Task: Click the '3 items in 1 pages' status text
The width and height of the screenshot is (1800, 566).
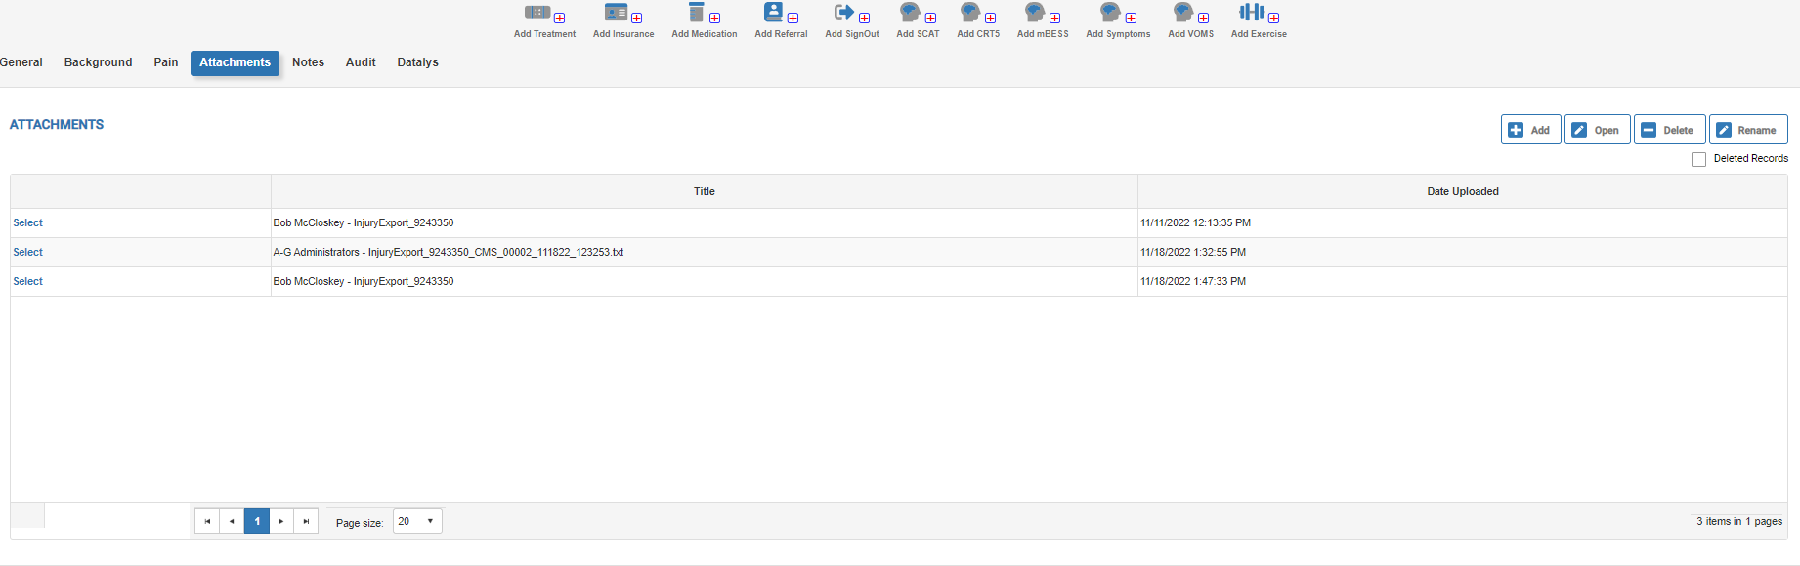Action: pyautogui.click(x=1739, y=522)
